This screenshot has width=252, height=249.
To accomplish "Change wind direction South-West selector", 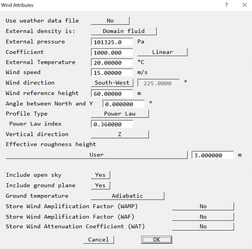I will coord(112,83).
